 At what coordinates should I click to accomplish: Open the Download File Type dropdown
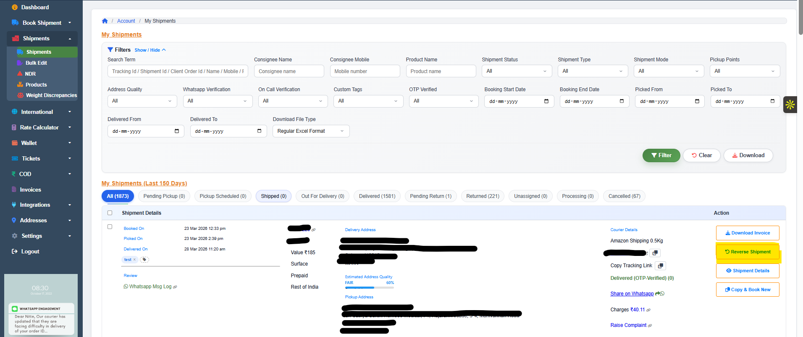pyautogui.click(x=311, y=131)
